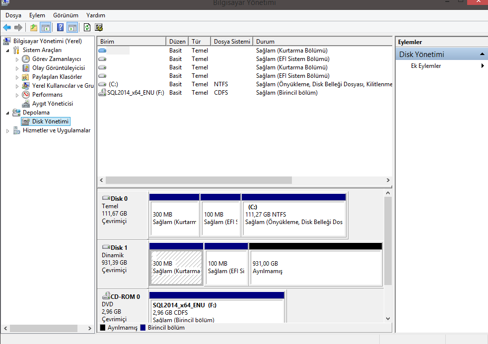
Task: Click the SQL2014_x64_ENU (F:) volume icon in list
Action: [x=103, y=93]
